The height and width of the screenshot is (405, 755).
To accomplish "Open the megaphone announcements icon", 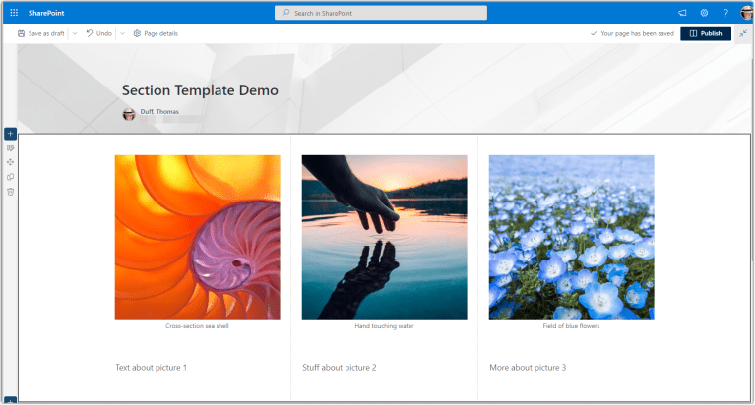I will [682, 13].
